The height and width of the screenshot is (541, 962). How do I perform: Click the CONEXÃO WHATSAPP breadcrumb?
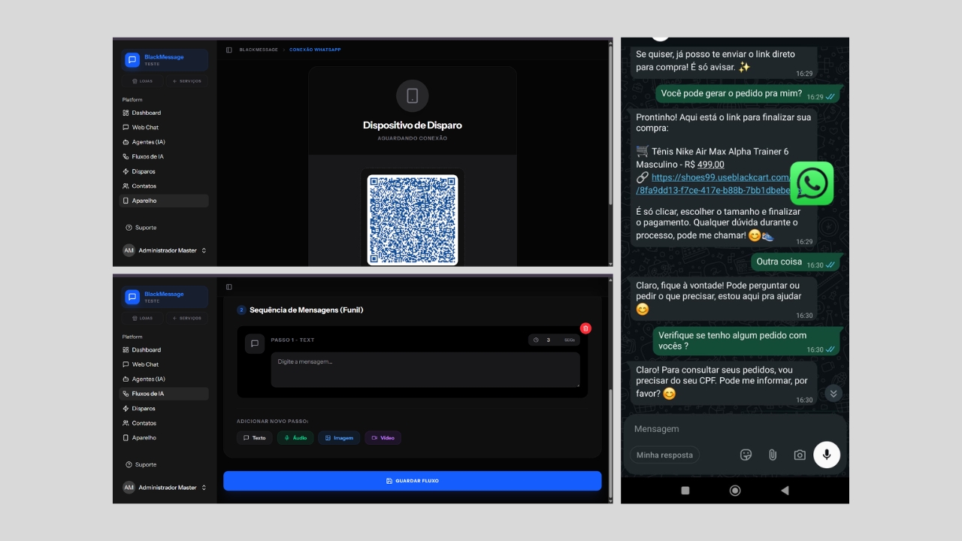click(315, 50)
